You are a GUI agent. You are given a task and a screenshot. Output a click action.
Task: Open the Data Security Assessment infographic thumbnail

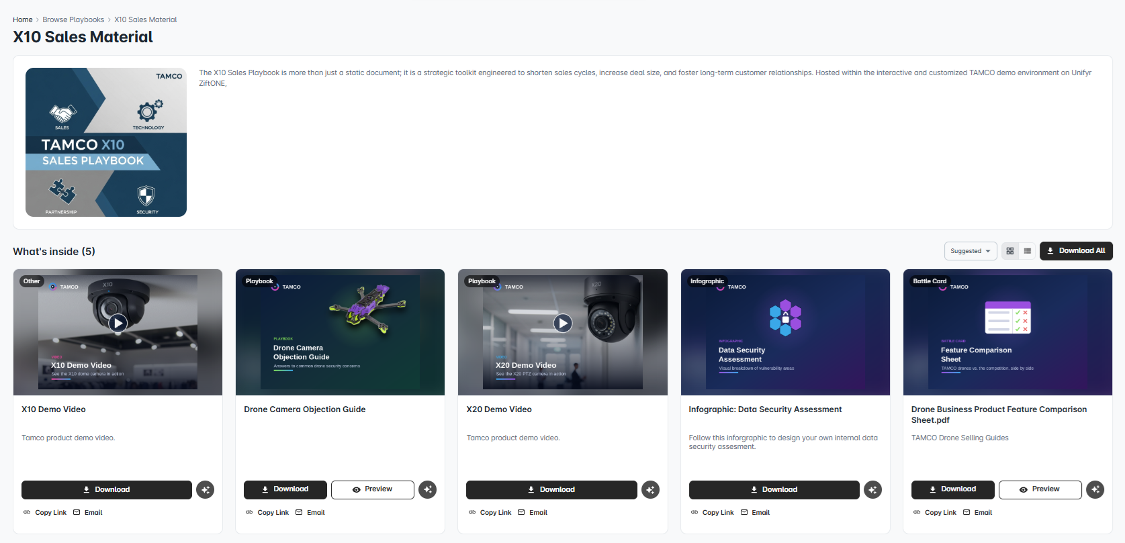click(785, 332)
